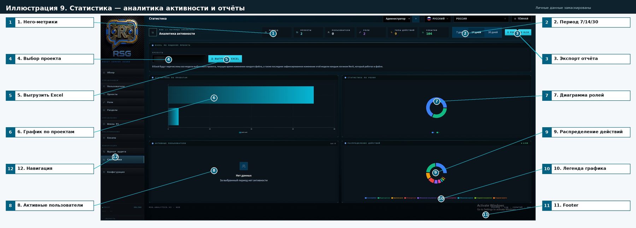Open Разделы in the sidebar
Screen dimensions: 636x228
tap(122, 110)
